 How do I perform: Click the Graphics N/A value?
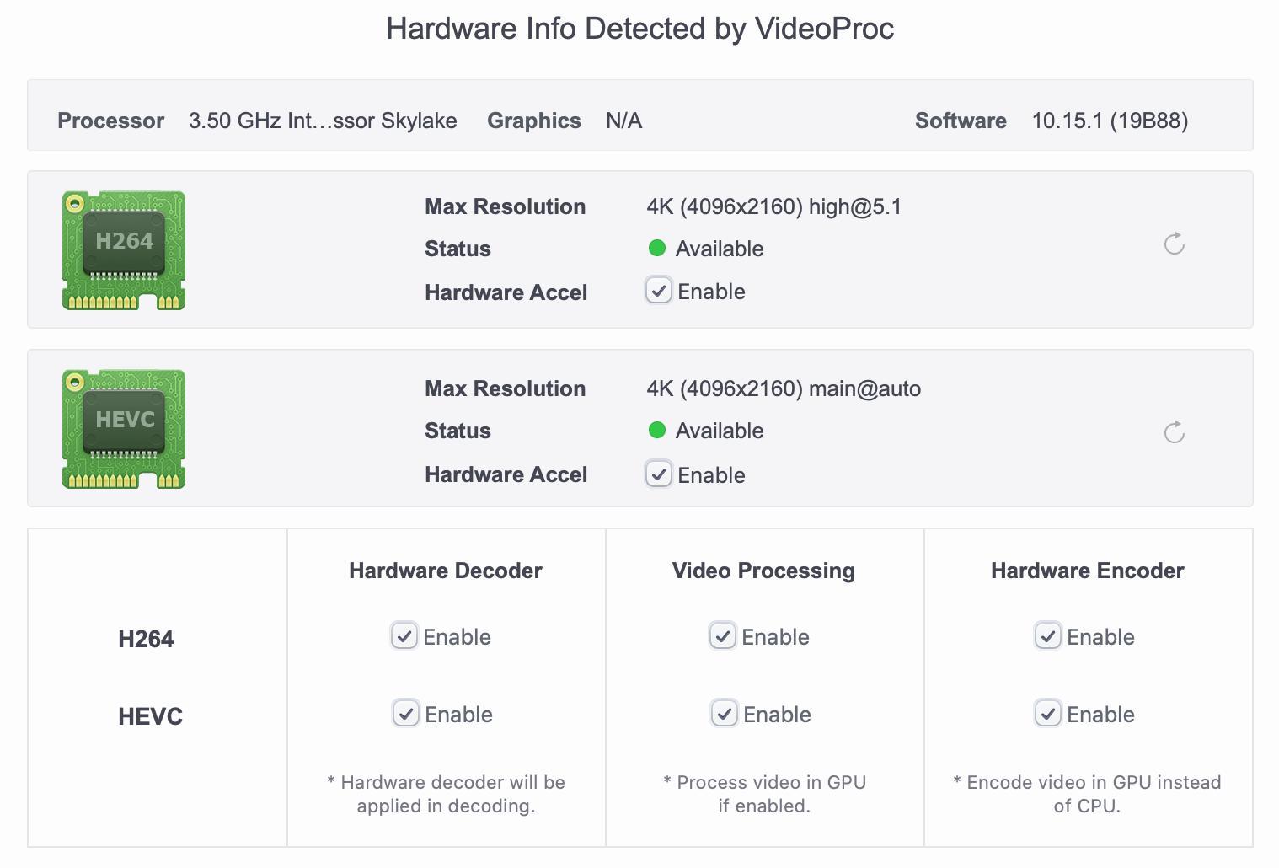[623, 121]
